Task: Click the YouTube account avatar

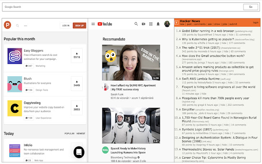Action: pos(167,24)
